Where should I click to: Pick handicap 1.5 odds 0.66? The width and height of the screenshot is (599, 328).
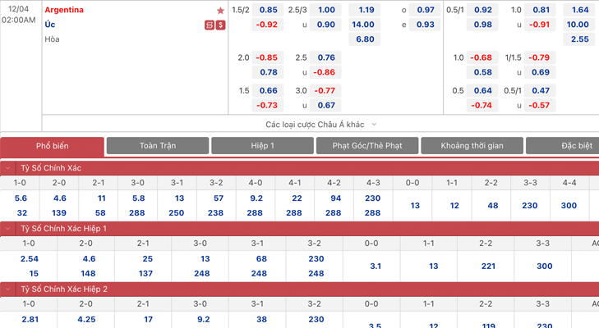[x=268, y=91]
